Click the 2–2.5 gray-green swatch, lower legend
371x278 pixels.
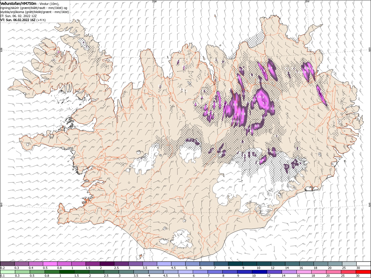[x=97, y=272]
